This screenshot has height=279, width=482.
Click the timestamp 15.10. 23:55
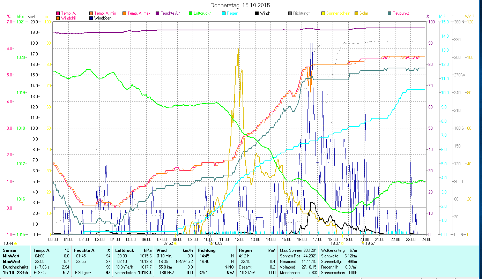(x=15, y=273)
